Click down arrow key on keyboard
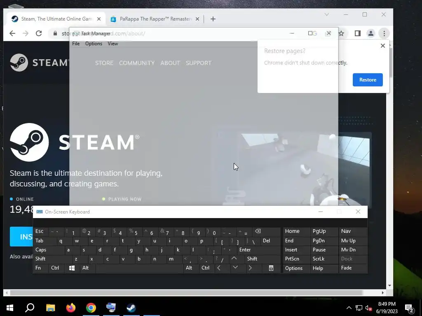The image size is (422, 316). [x=238, y=268]
